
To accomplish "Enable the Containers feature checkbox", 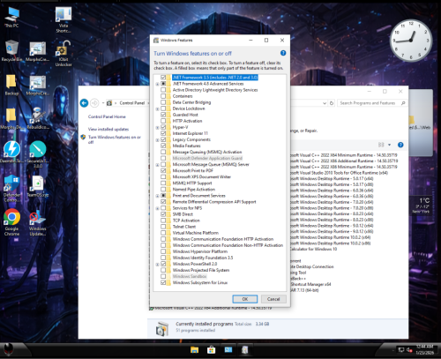I will [x=163, y=96].
